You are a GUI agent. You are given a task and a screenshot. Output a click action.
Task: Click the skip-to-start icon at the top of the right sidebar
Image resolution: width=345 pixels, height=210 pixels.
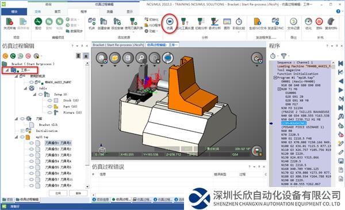click(340, 64)
